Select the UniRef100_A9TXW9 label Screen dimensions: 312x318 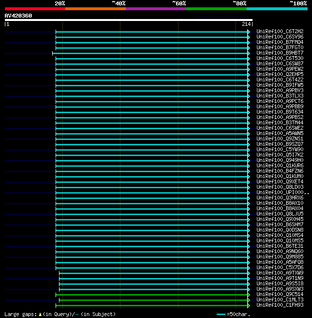tap(280, 273)
